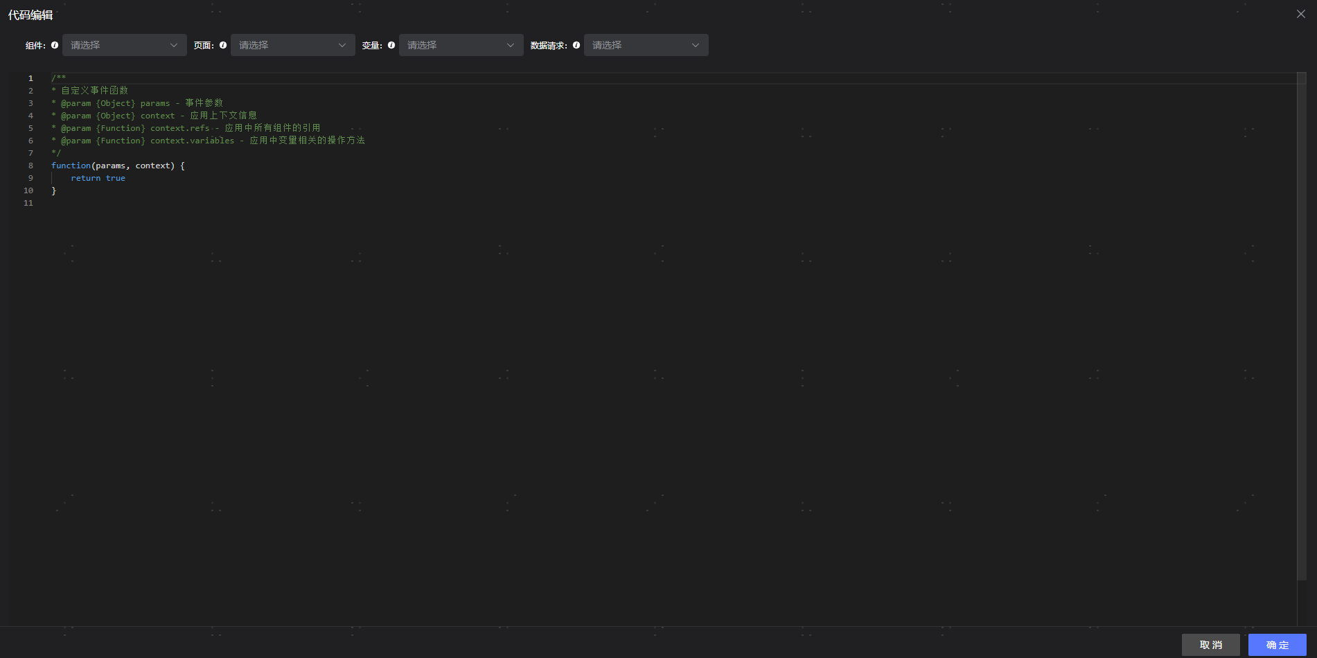Click comment text 'context.variables - 应用中变量相关的操作方法'
The height and width of the screenshot is (658, 1317).
258,141
